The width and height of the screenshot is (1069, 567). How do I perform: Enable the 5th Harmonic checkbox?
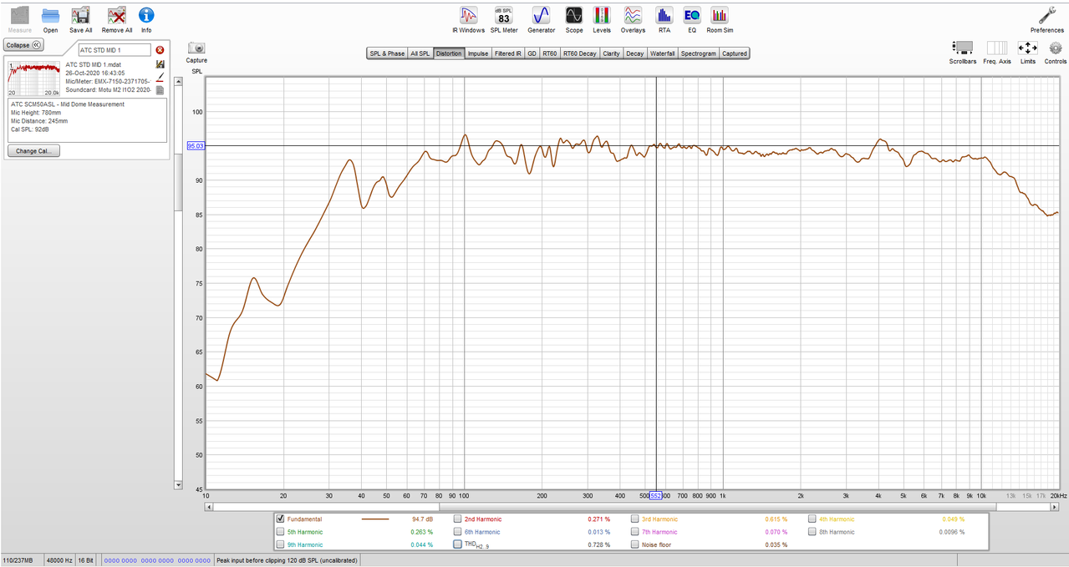[x=280, y=531]
